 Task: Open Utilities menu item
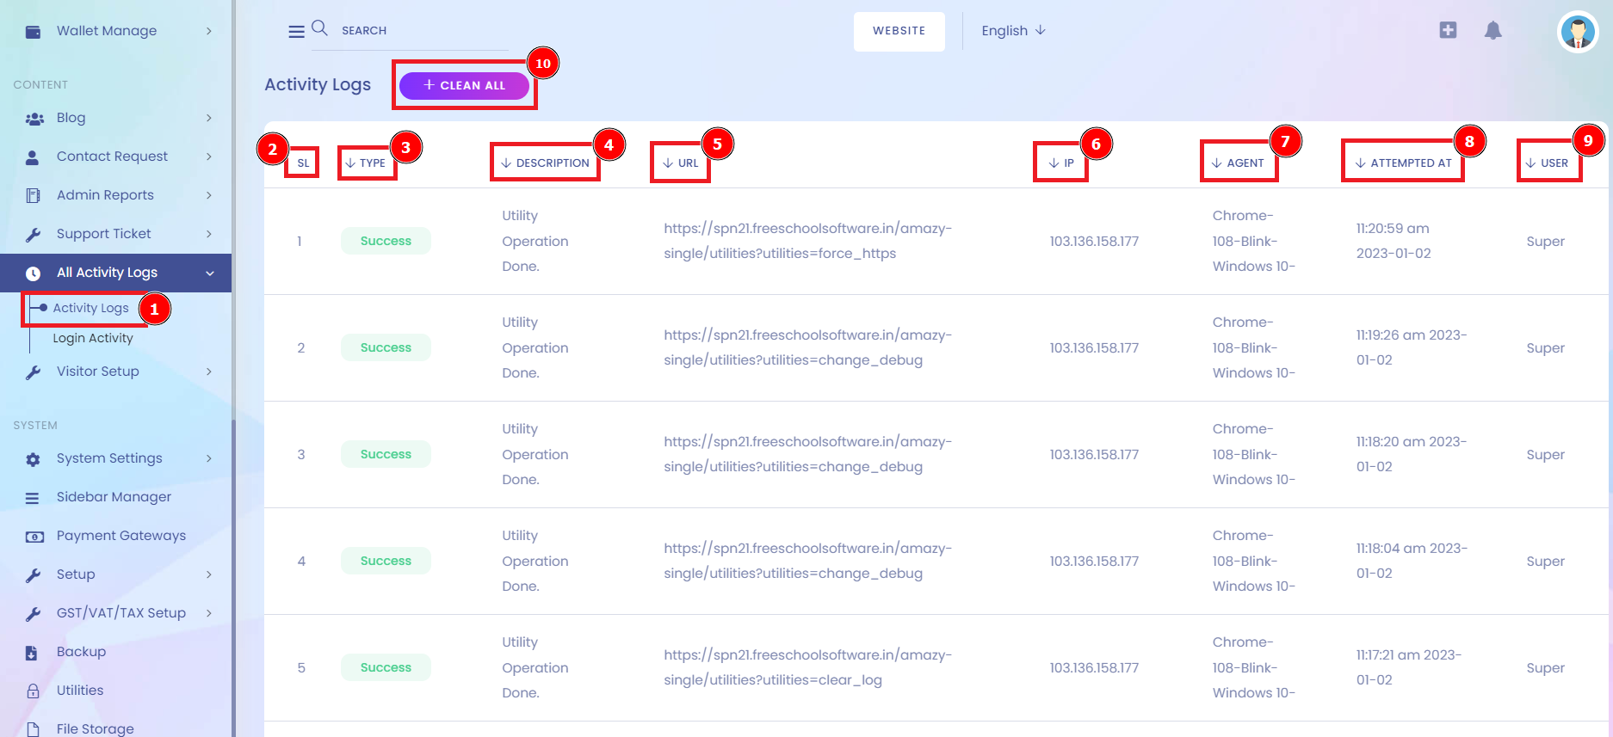tap(80, 691)
